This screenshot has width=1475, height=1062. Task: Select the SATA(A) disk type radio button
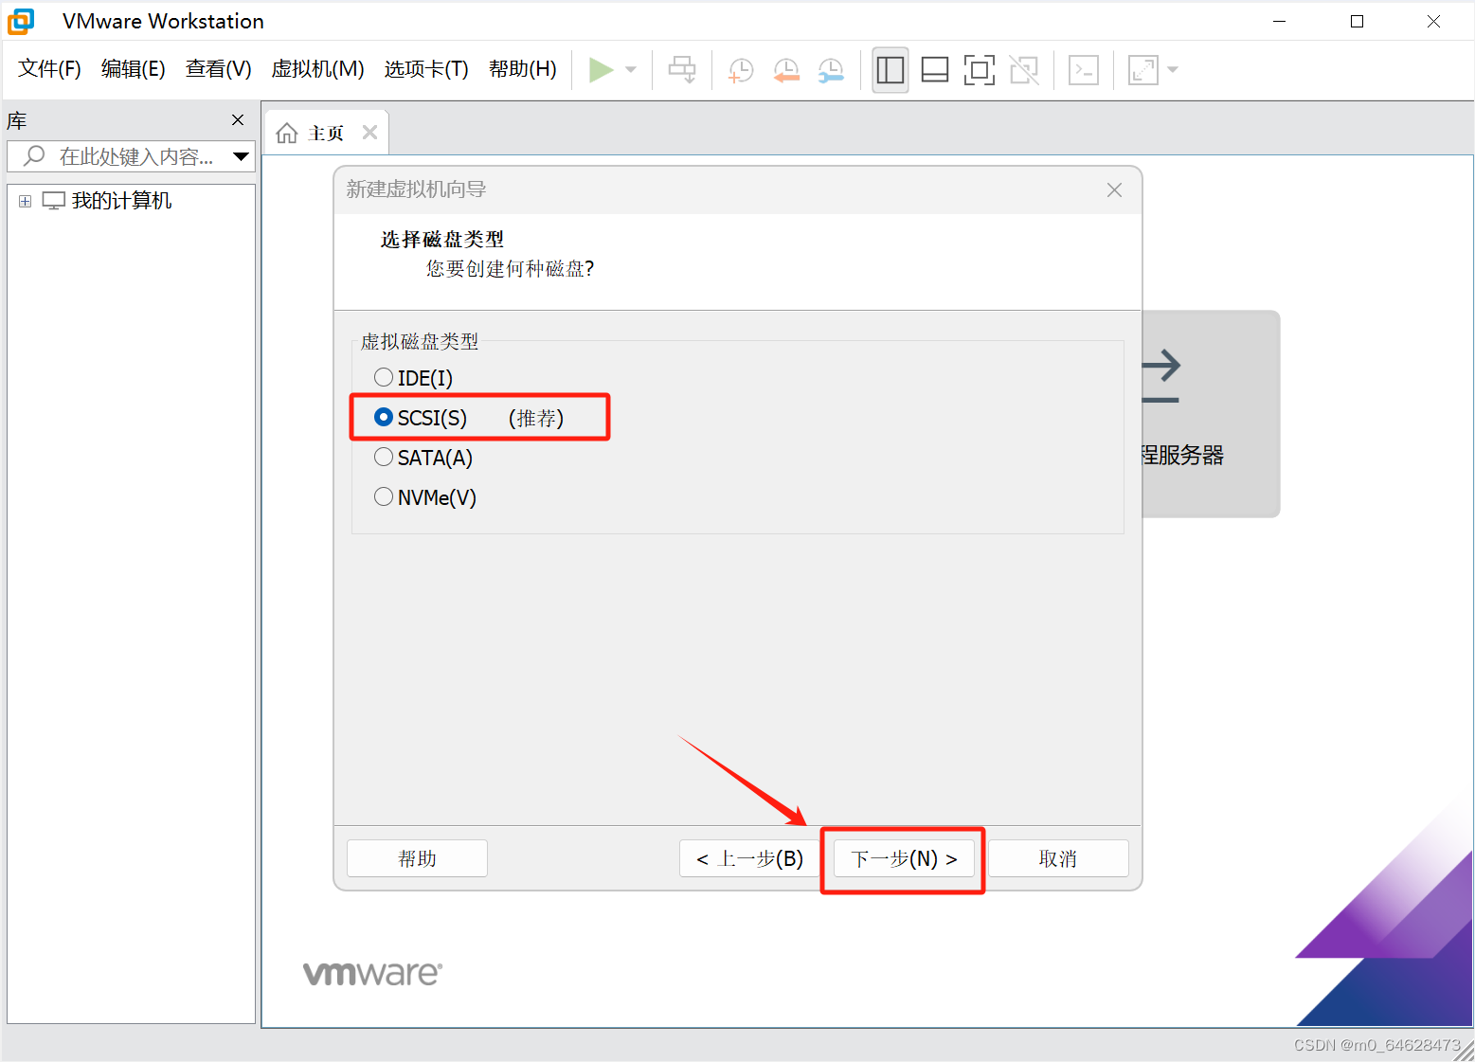[384, 457]
